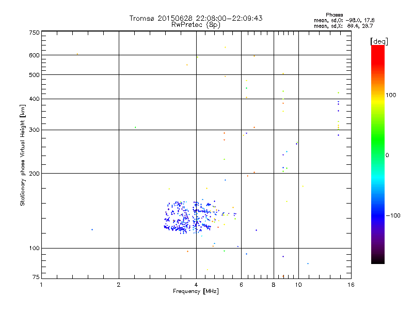Click the frequency-axis tick label '16'

coord(351,285)
